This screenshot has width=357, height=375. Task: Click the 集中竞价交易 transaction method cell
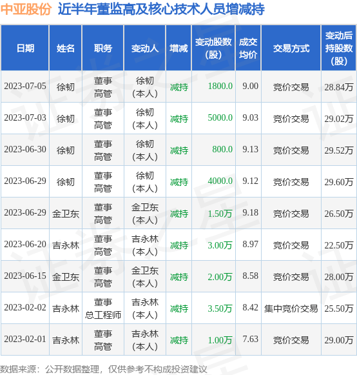tap(291, 309)
